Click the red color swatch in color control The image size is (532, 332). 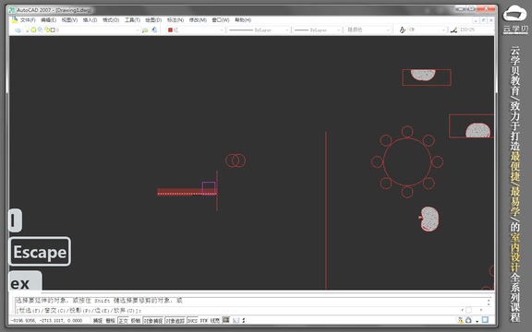pos(170,30)
